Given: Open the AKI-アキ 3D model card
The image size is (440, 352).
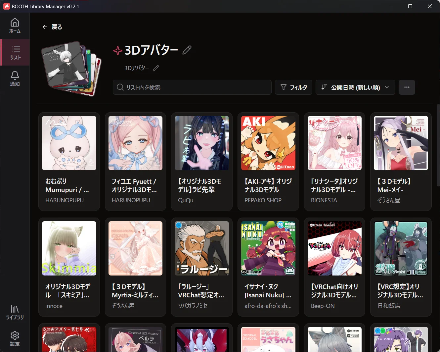Looking at the screenshot, I should [x=268, y=161].
